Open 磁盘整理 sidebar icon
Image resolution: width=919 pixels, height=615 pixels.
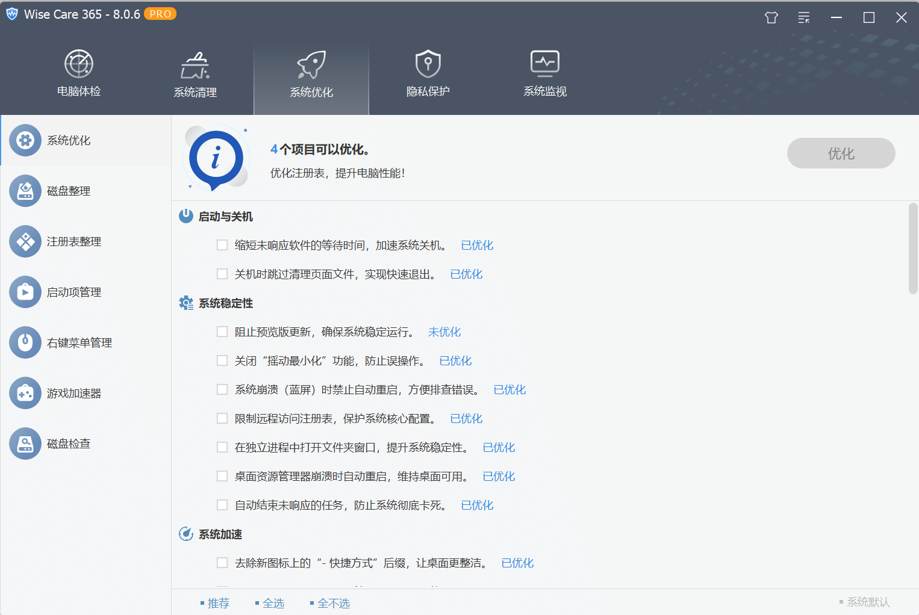tap(25, 191)
